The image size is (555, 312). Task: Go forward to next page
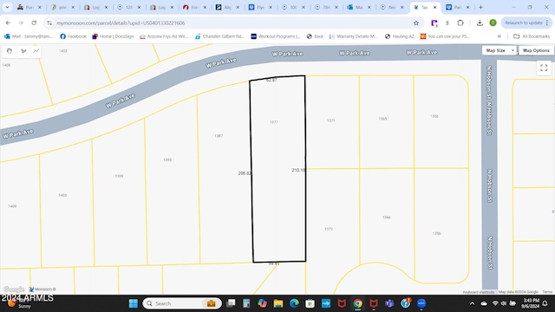point(21,23)
